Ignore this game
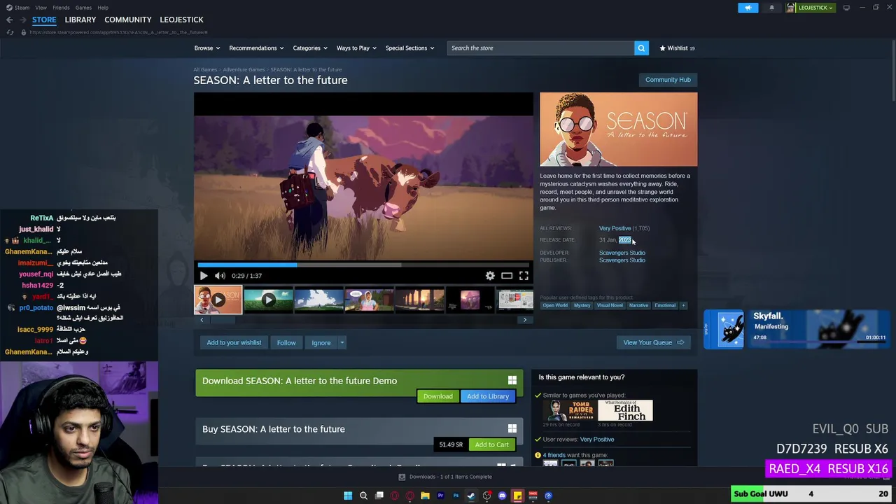 (321, 342)
